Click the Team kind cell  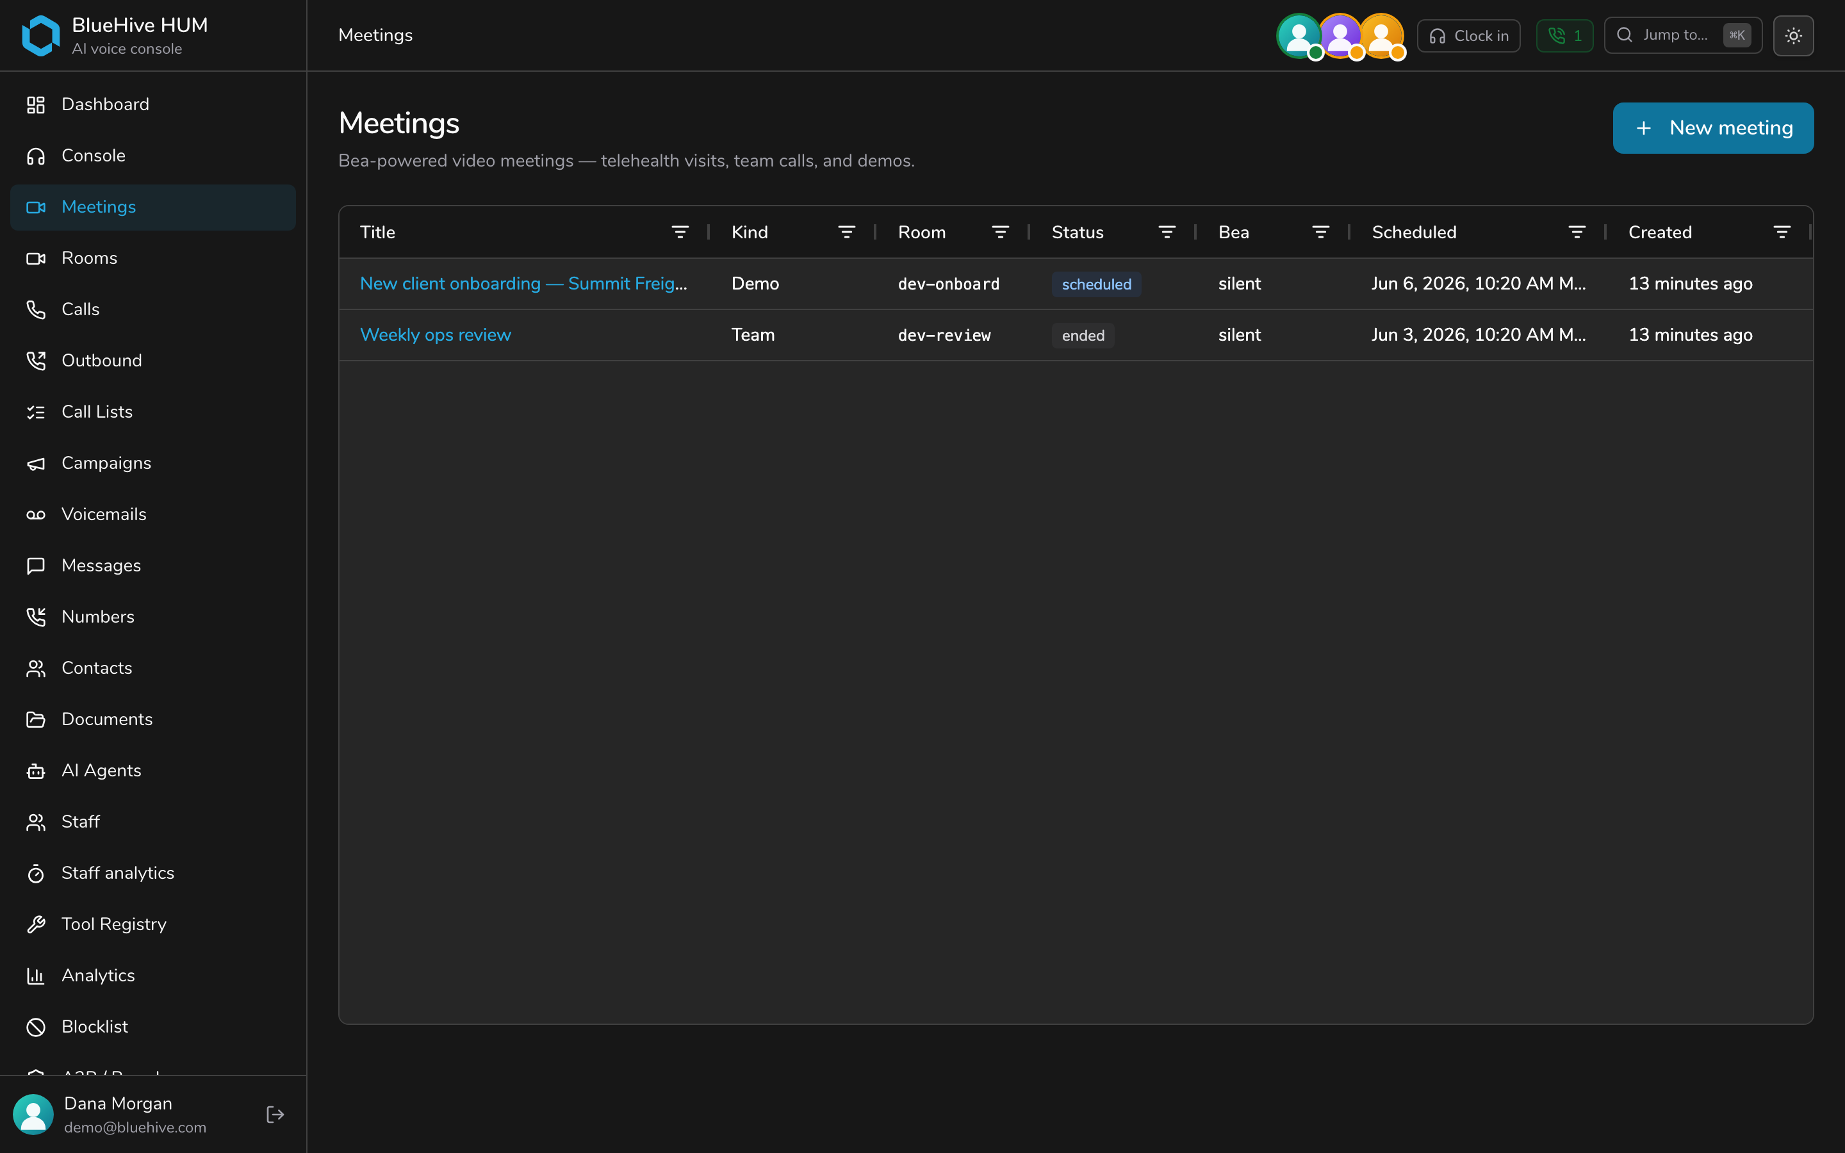coord(753,335)
